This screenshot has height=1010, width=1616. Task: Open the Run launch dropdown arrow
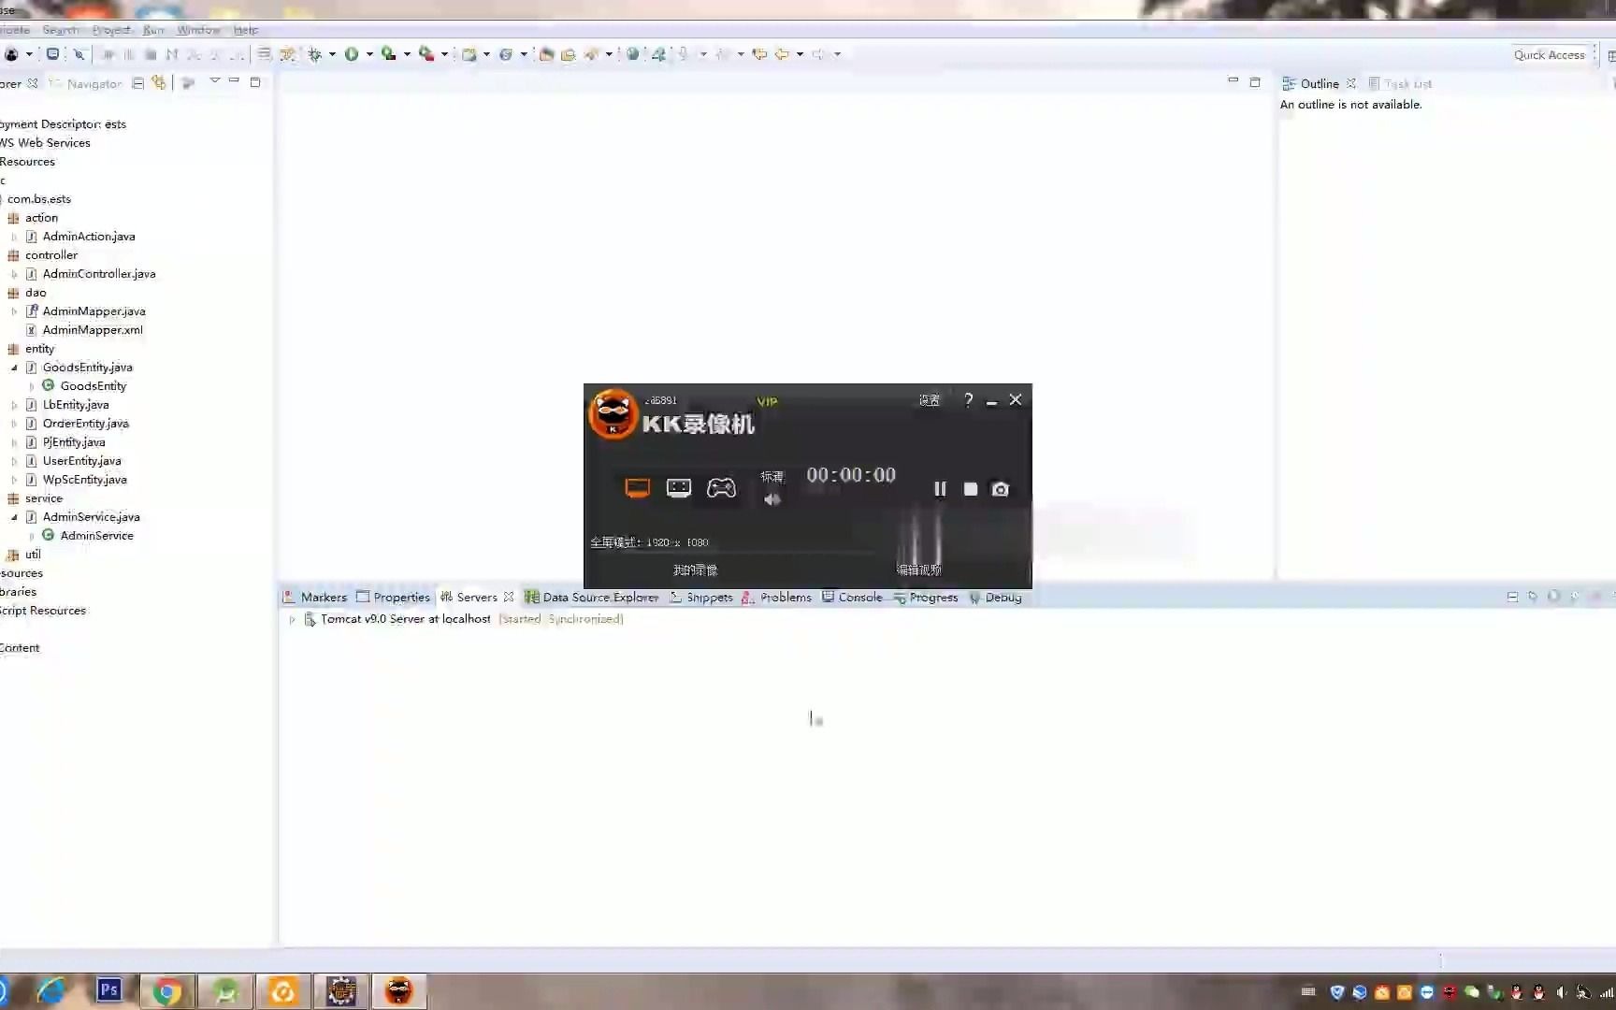[369, 54]
